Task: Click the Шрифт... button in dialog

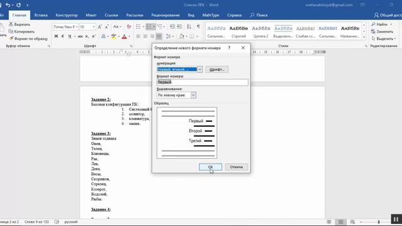Action: coord(217,70)
